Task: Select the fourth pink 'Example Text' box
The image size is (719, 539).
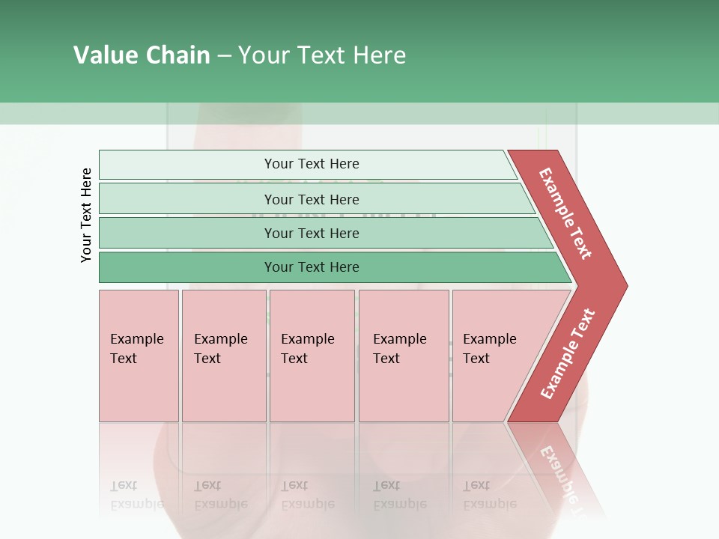Action: pos(404,356)
